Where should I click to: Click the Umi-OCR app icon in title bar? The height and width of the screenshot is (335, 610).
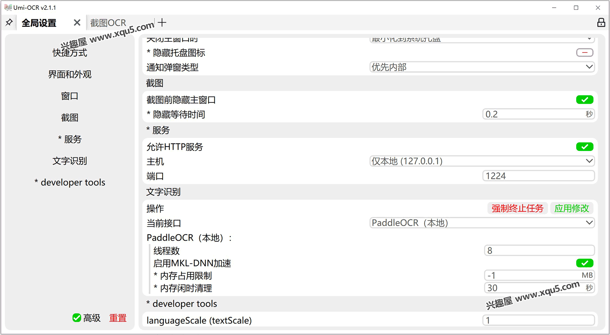[x=8, y=7]
